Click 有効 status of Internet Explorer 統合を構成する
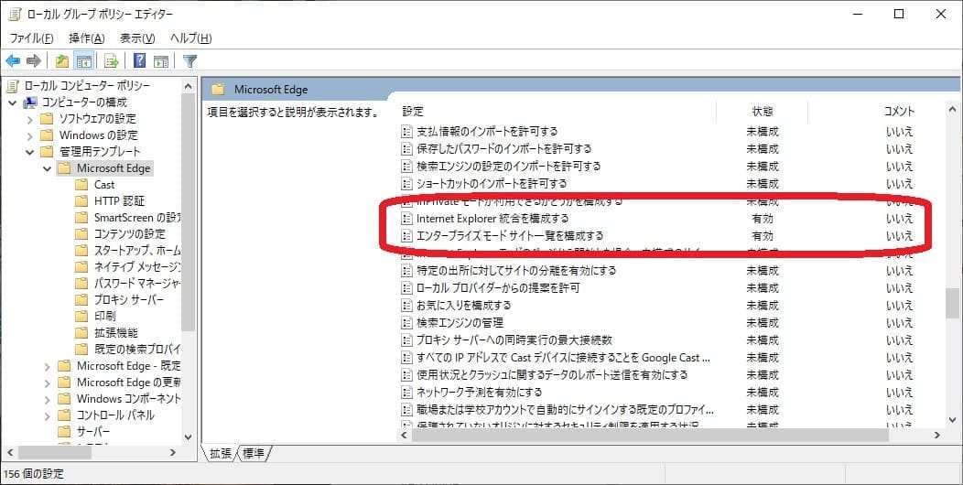The image size is (963, 485). 763,219
